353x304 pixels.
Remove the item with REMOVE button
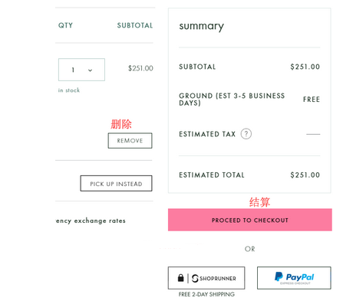point(130,141)
